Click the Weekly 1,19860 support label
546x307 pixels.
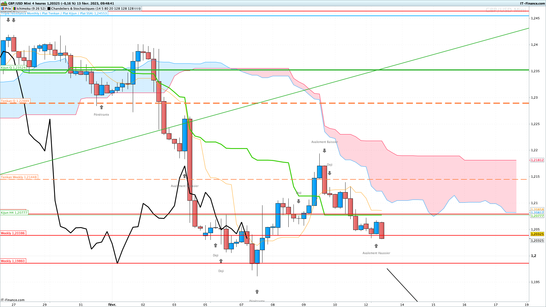click(13, 261)
